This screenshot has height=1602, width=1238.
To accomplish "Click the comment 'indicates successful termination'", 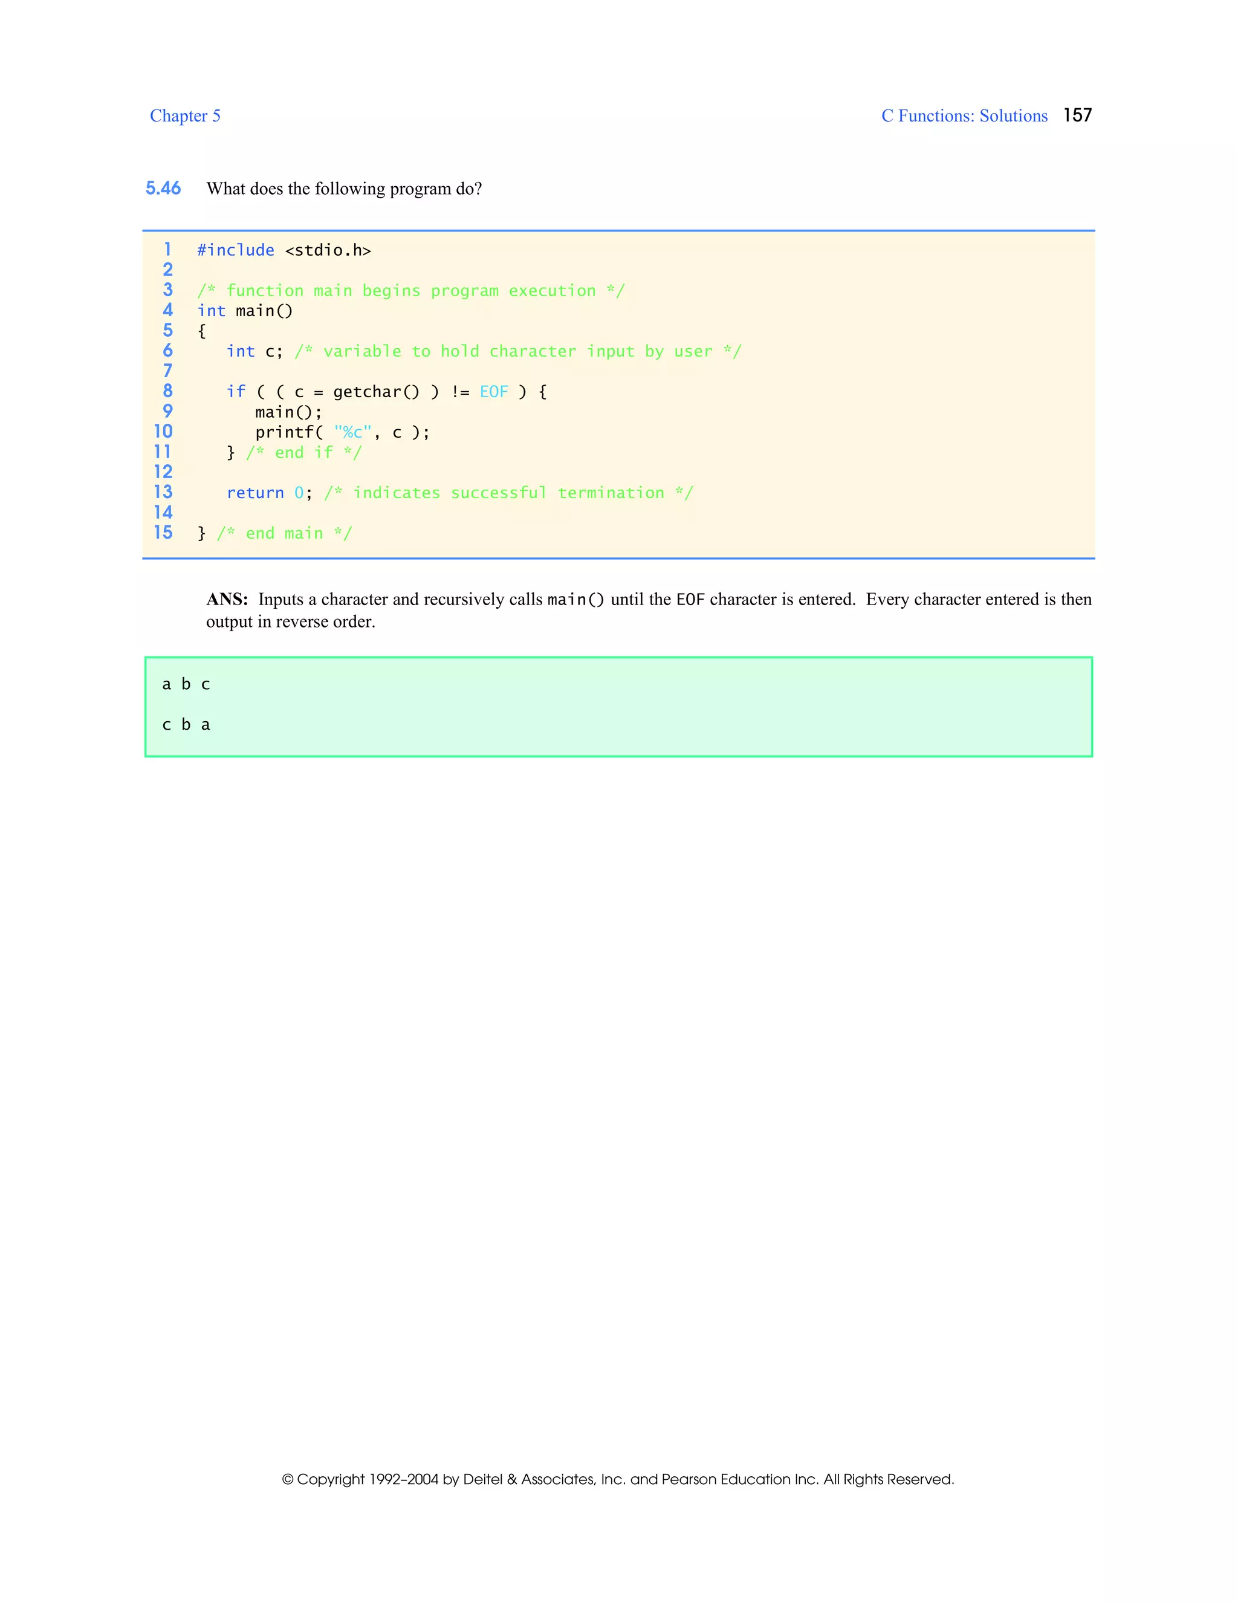I will [x=508, y=493].
